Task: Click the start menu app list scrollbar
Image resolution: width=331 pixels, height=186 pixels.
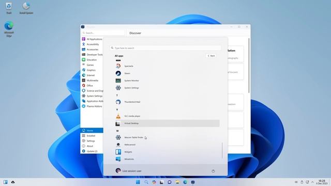Action: click(222, 150)
